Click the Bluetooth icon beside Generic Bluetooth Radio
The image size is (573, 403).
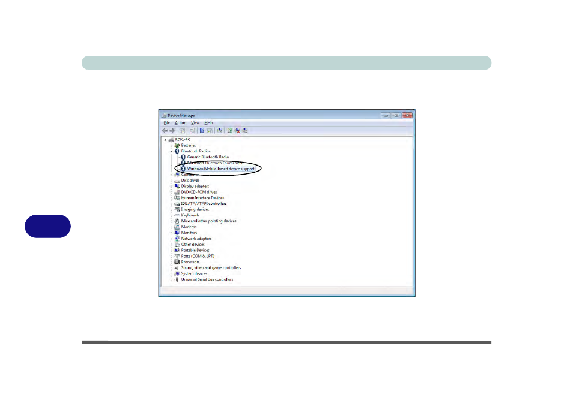pos(183,157)
